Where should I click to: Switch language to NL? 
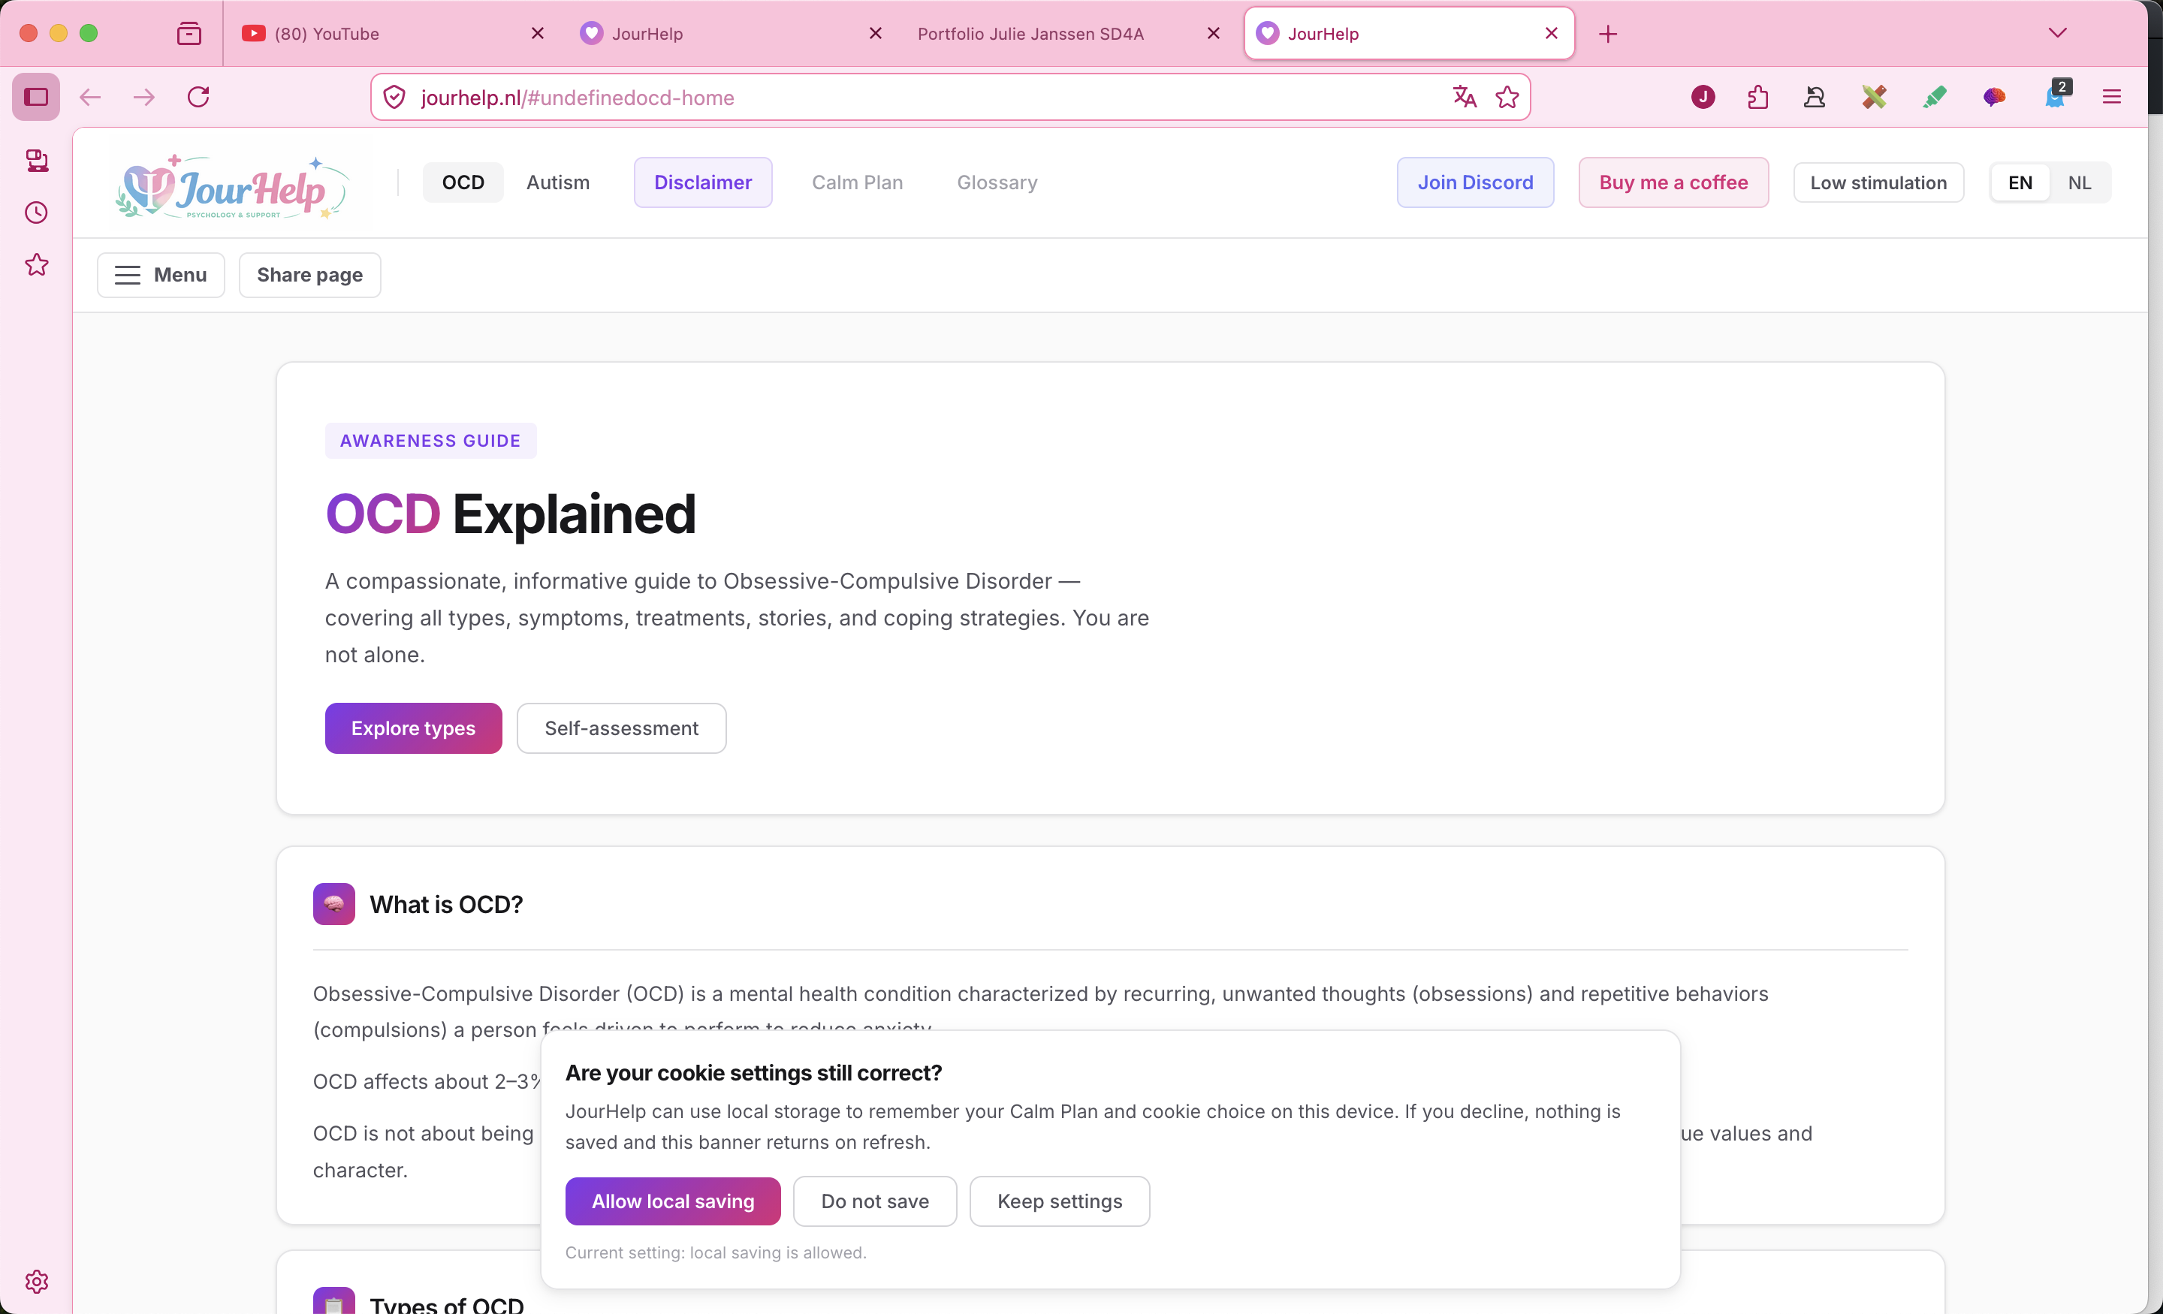coord(2080,182)
